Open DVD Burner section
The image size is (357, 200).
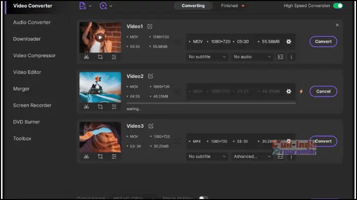(27, 122)
